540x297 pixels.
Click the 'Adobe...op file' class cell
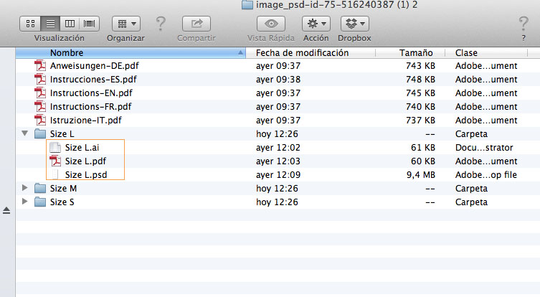click(486, 175)
